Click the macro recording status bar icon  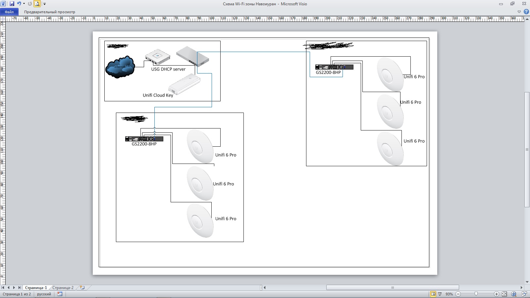(x=60, y=294)
